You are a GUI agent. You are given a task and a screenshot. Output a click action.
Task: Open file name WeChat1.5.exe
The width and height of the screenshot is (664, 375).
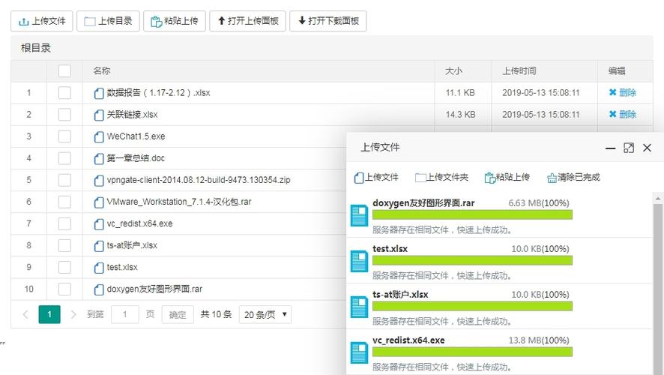pos(136,136)
